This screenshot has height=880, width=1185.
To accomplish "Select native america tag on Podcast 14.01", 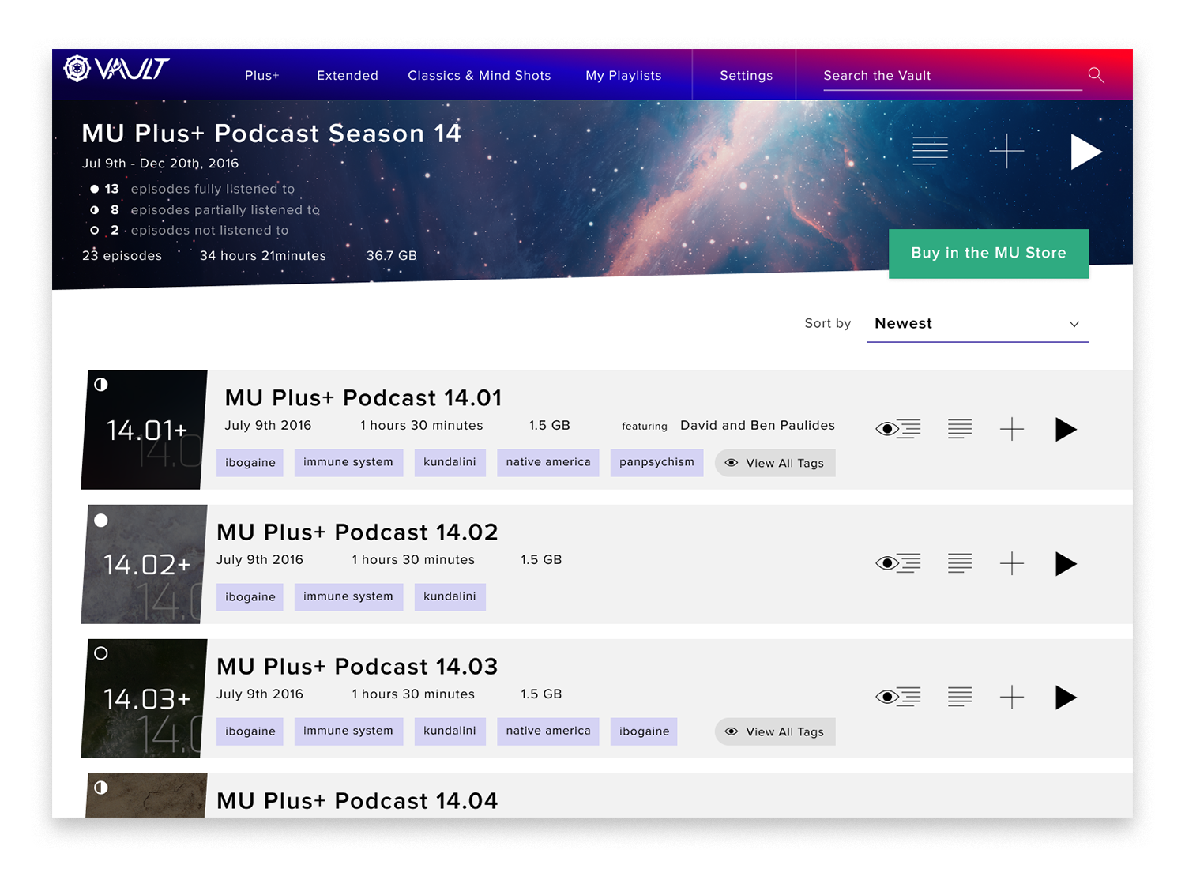I will click(548, 462).
